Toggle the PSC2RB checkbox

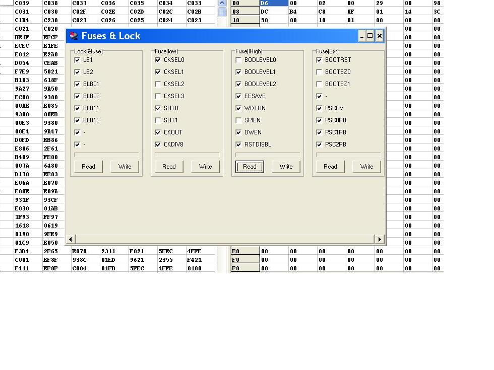(319, 144)
